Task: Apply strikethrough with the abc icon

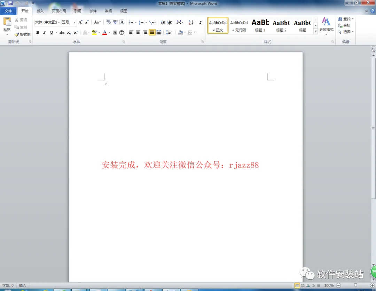Action: pyautogui.click(x=62, y=33)
